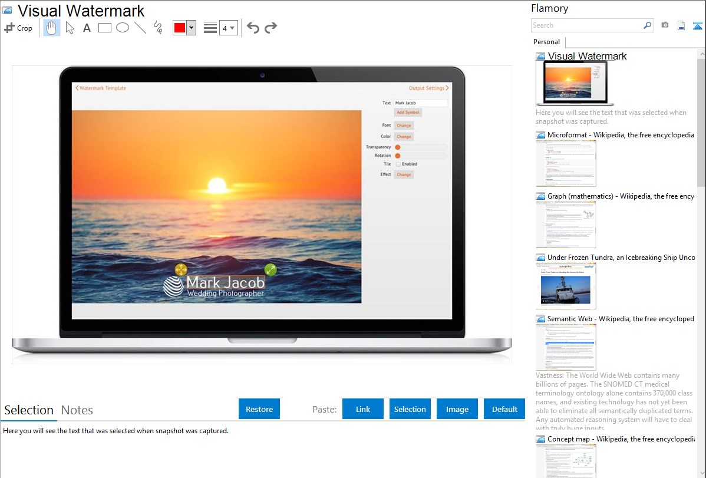Open the Graph (mathematics) snapshot thumbnail

(566, 225)
